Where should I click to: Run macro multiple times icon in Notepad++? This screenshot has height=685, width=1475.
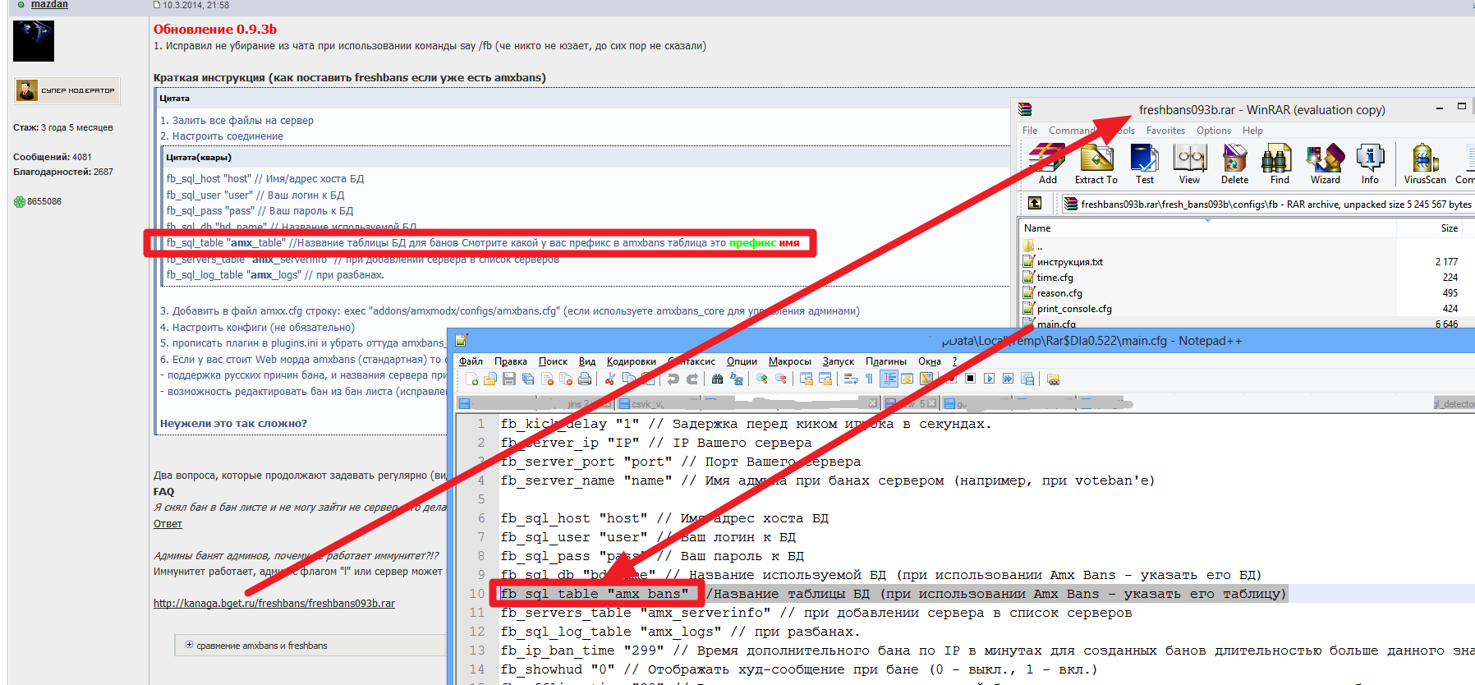[x=1008, y=379]
